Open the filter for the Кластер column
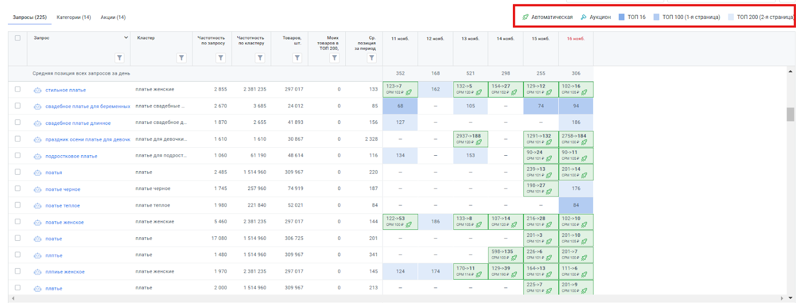The image size is (796, 303). point(182,58)
